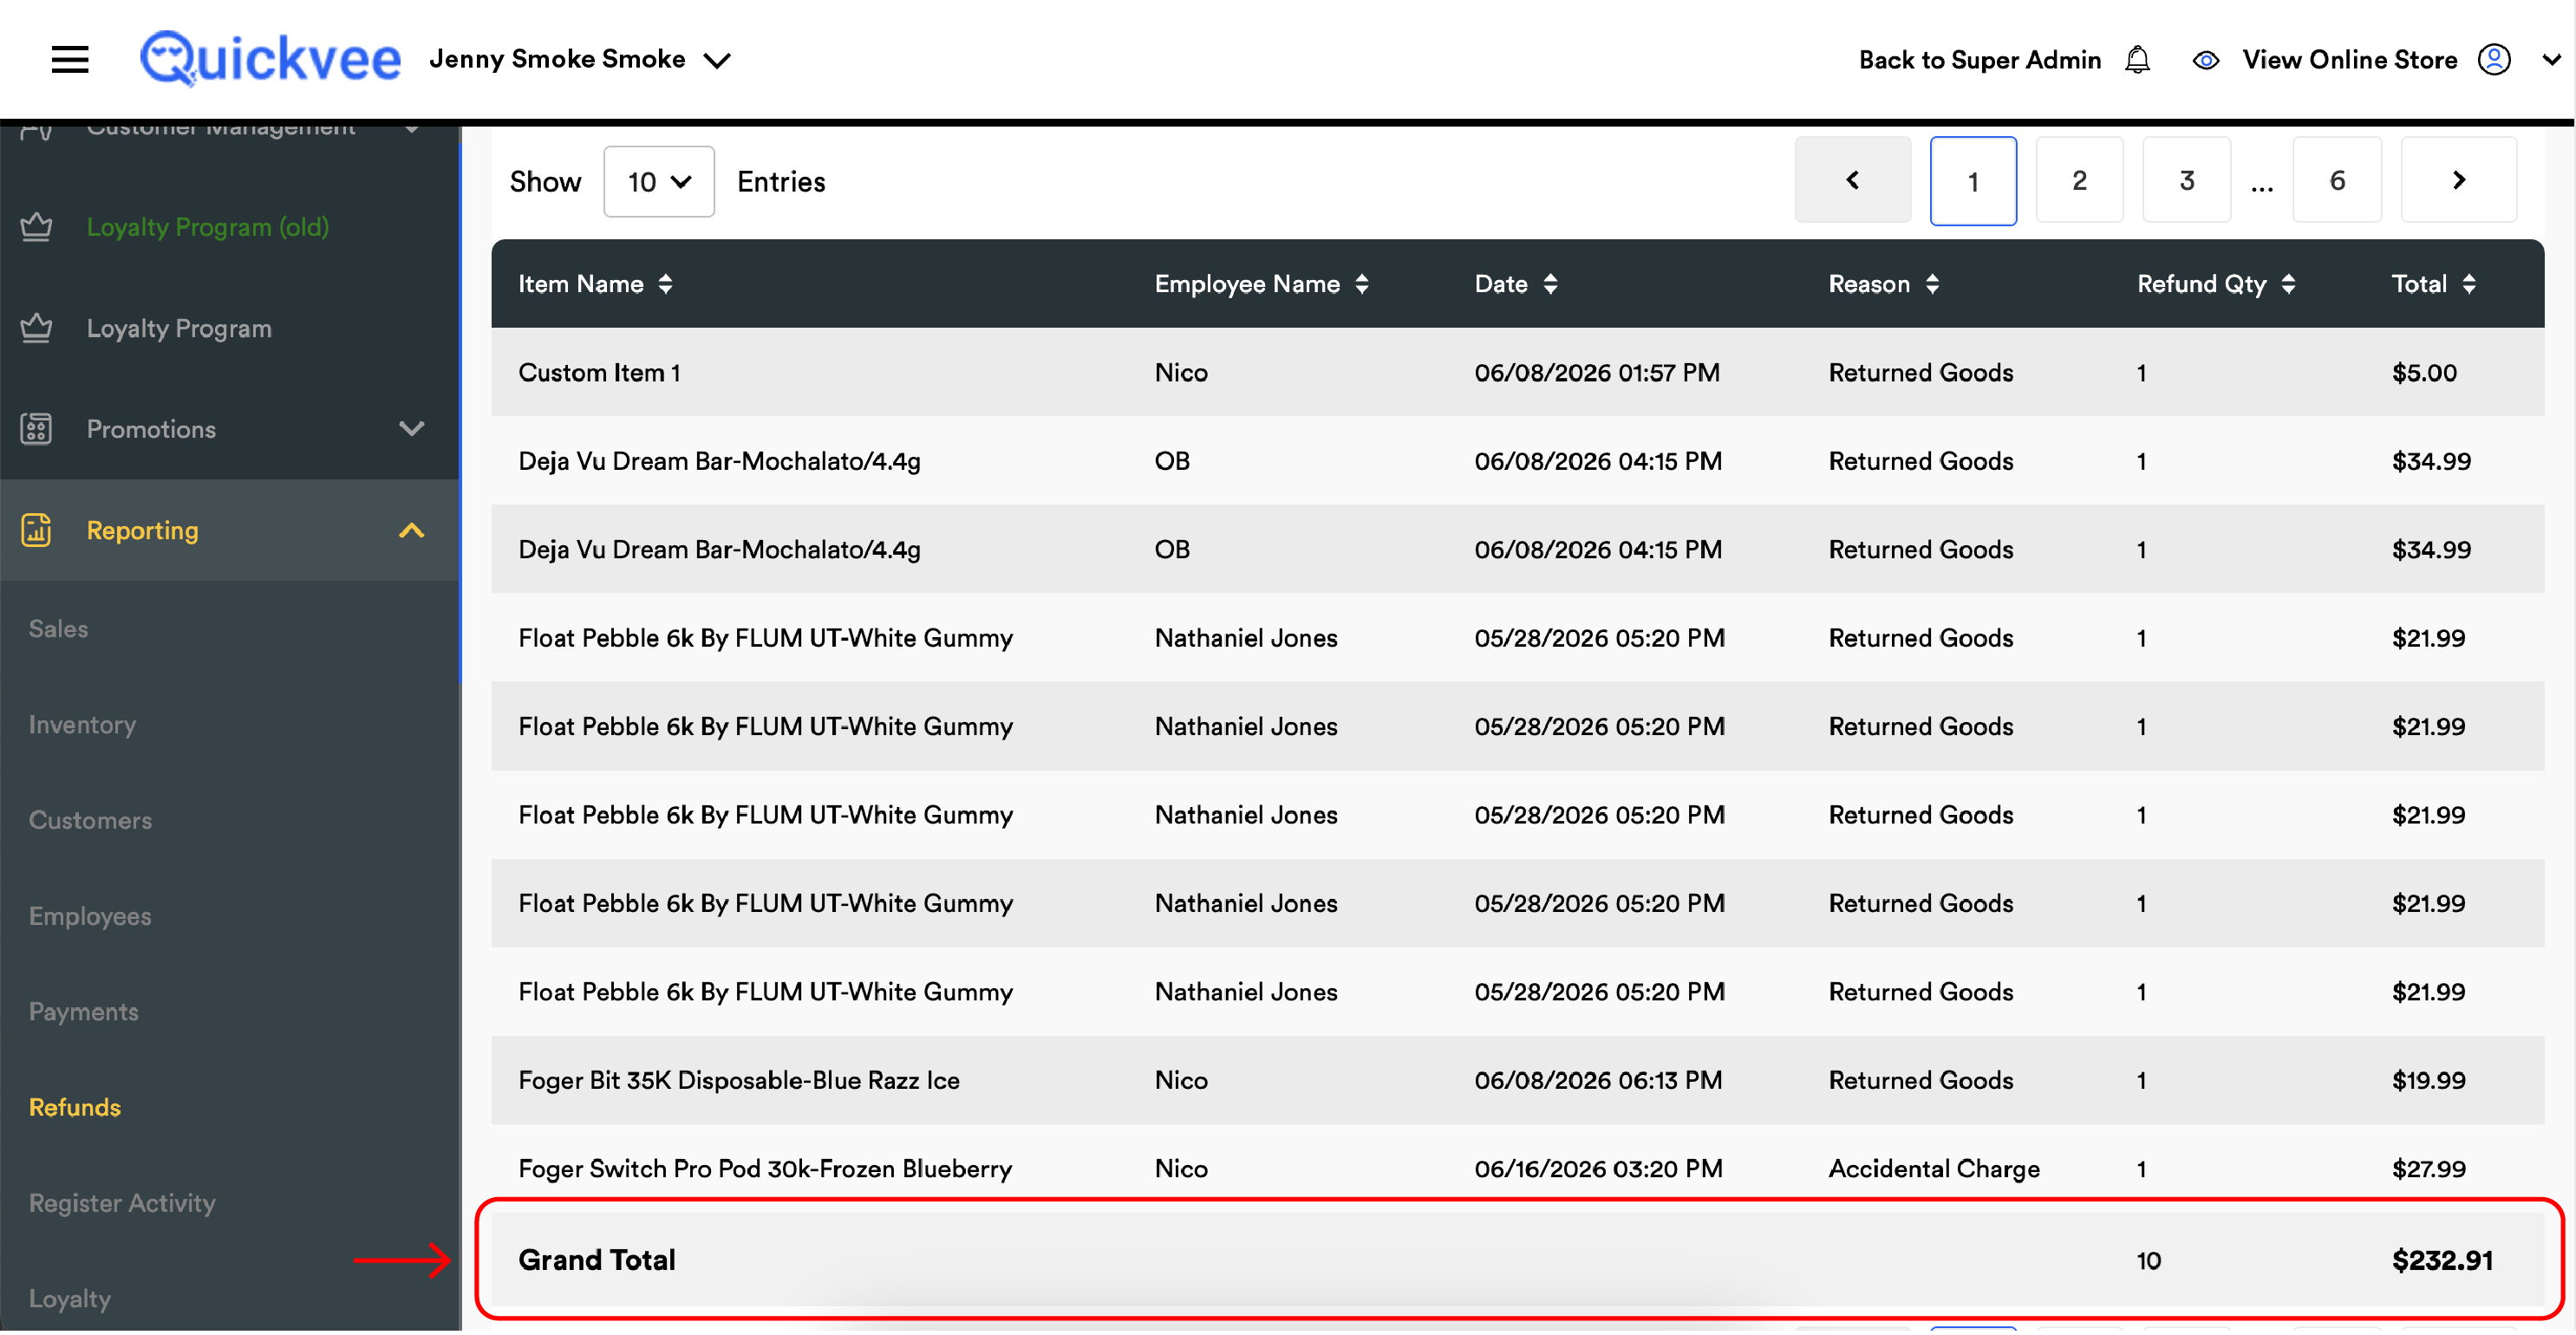Click Foger Bit 35K Disposable-Blue Razz Ice
Image resolution: width=2576 pixels, height=1335 pixels.
738,1081
